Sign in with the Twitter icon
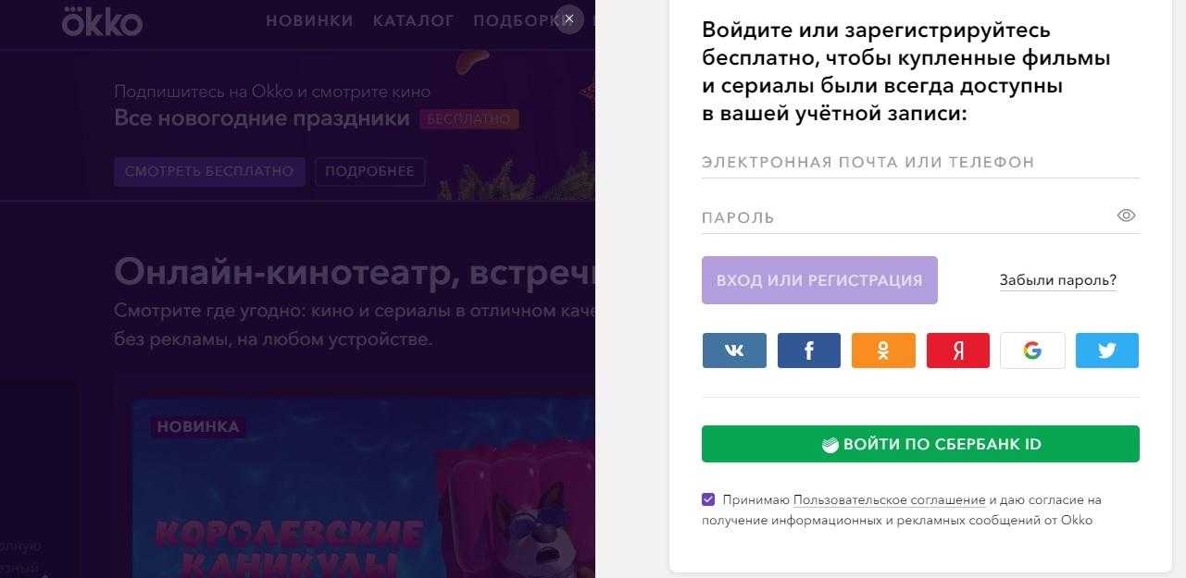The height and width of the screenshot is (578, 1186). (1107, 350)
